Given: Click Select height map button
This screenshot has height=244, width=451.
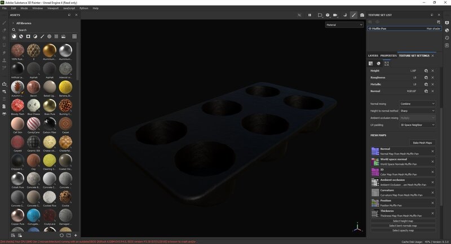Looking at the screenshot, I should [404, 221].
